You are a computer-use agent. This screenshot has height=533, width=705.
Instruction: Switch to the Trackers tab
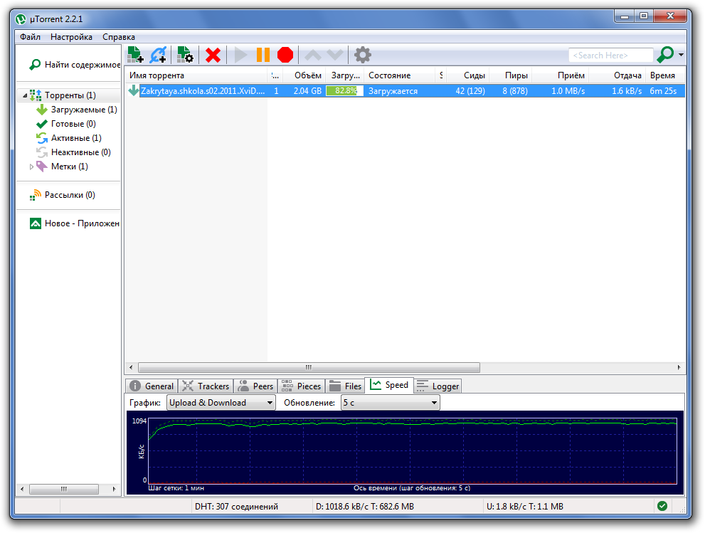206,386
